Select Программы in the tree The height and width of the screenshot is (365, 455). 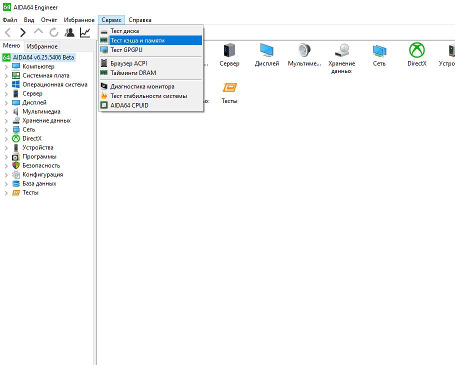point(39,156)
